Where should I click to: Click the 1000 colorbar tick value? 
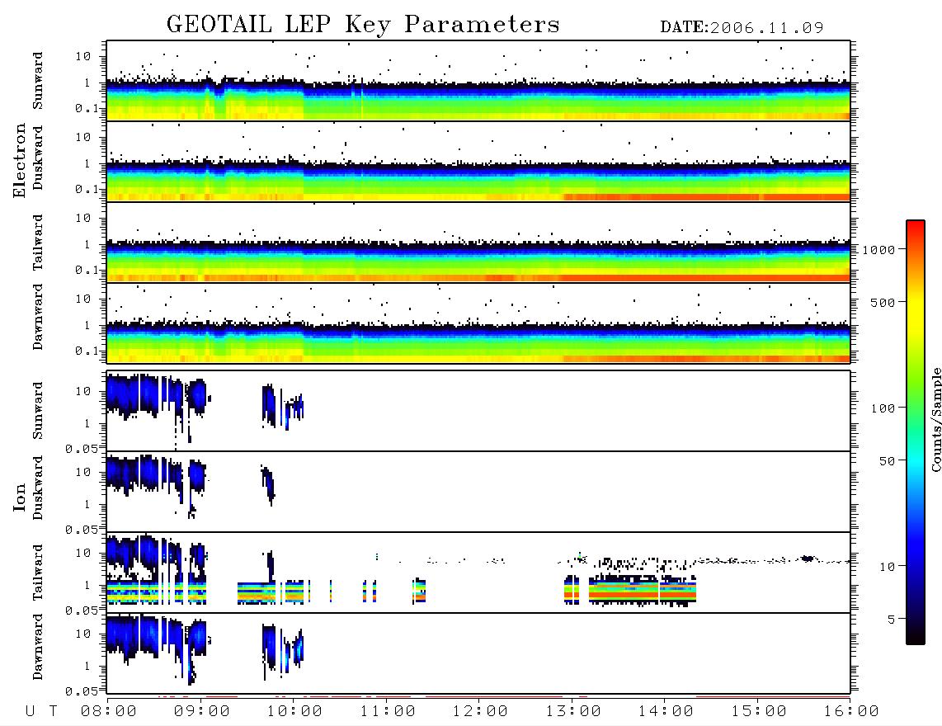pyautogui.click(x=878, y=250)
